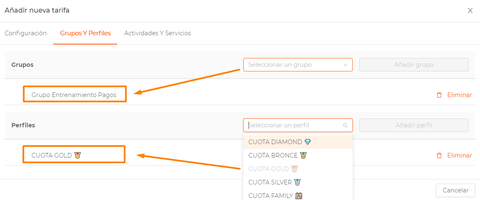Choose CUOTA DIAMOND from the profile list
Screen dimensions: 480x200
[298, 142]
